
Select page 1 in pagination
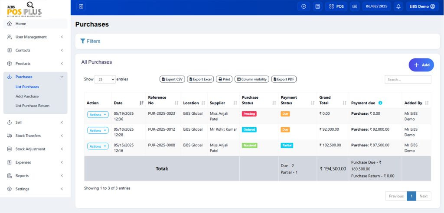coord(411,196)
